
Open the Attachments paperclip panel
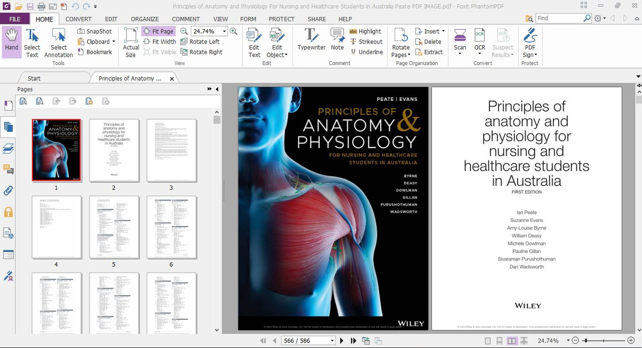[8, 191]
